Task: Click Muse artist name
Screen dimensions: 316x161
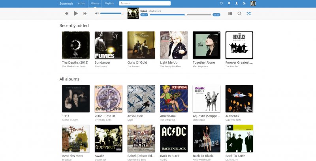Action: tap(130, 120)
